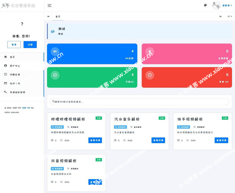Click the tab scroll-right arrow icon
235x193 pixels.
coord(220,16)
